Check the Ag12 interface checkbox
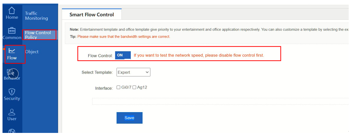Viewport: 349px width, 139px height. 134,87
